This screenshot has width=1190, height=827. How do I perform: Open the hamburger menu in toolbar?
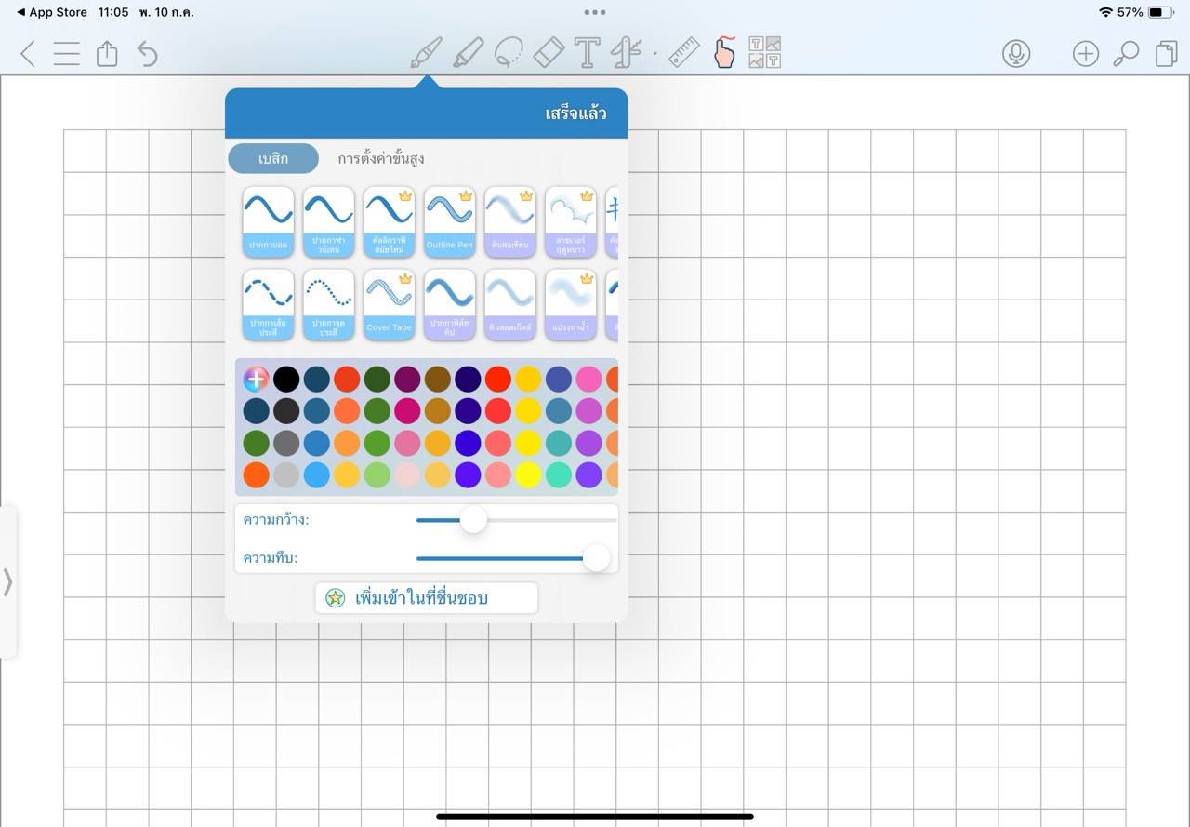click(66, 54)
